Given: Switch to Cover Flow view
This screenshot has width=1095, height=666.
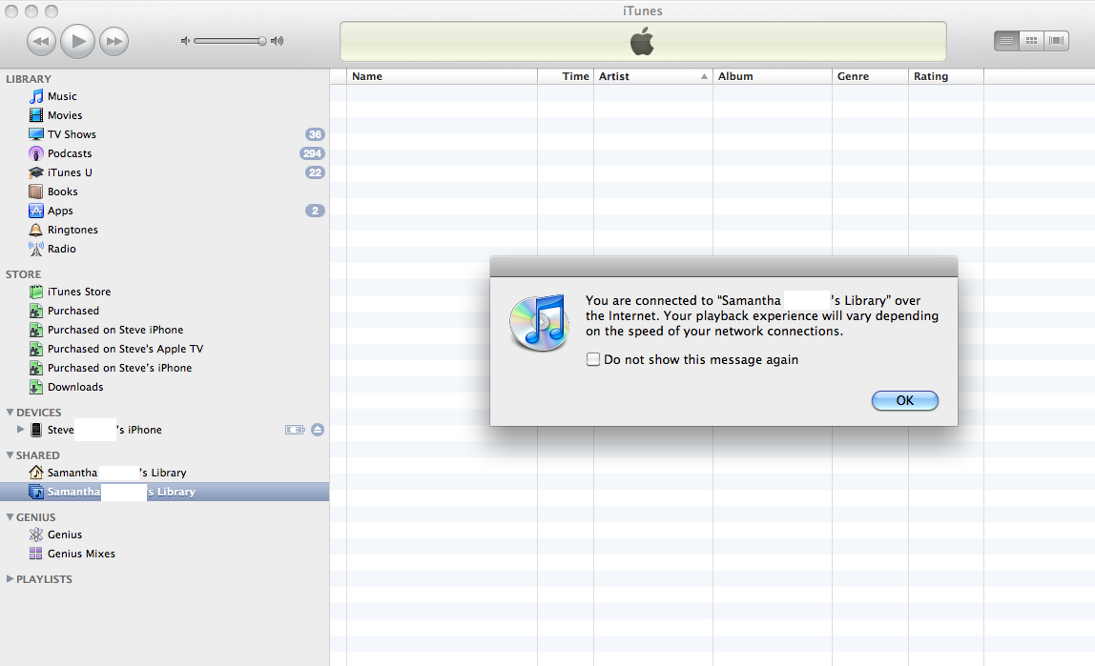Looking at the screenshot, I should point(1056,40).
